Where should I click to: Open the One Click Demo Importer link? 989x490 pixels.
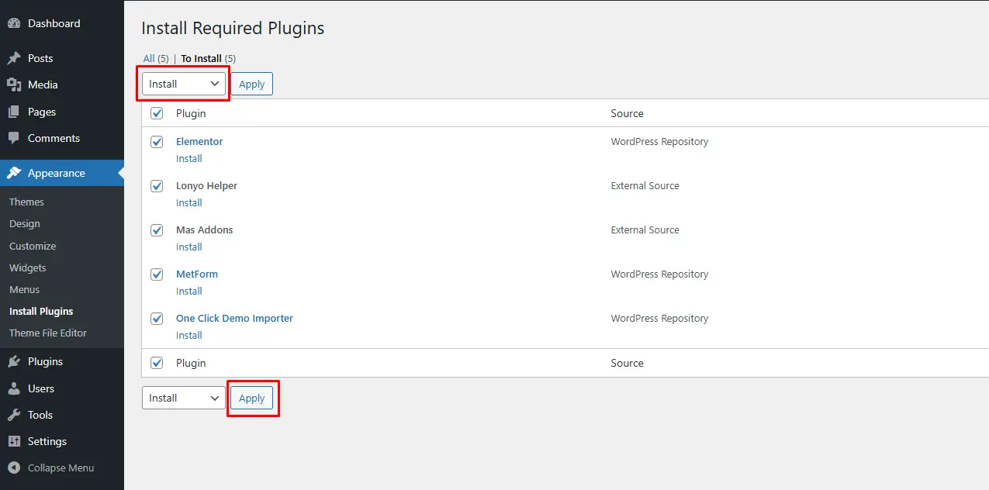[x=234, y=318]
